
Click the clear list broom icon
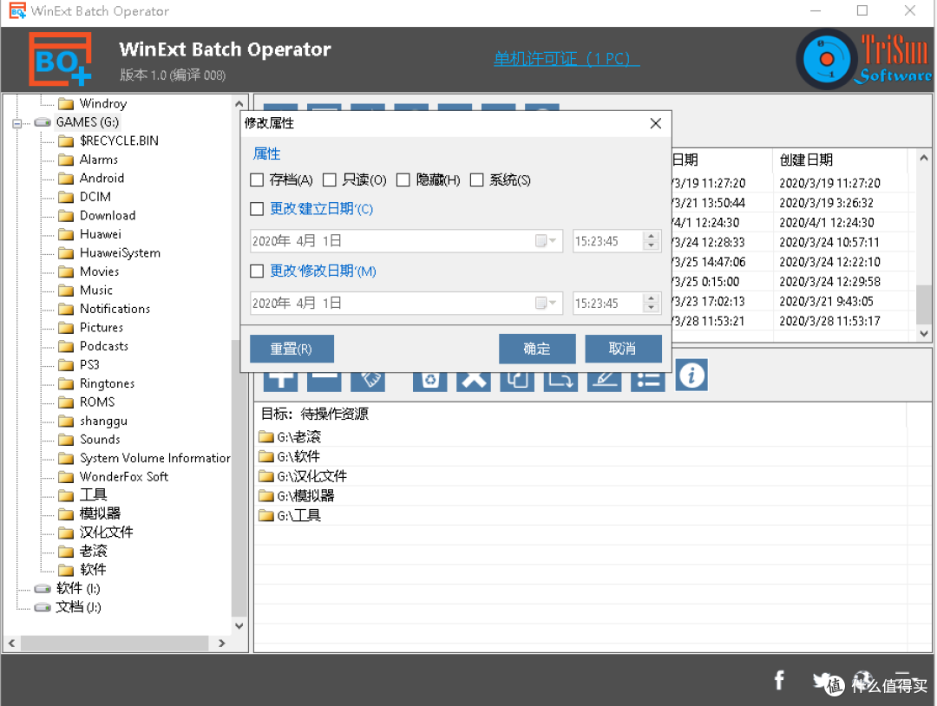click(368, 378)
